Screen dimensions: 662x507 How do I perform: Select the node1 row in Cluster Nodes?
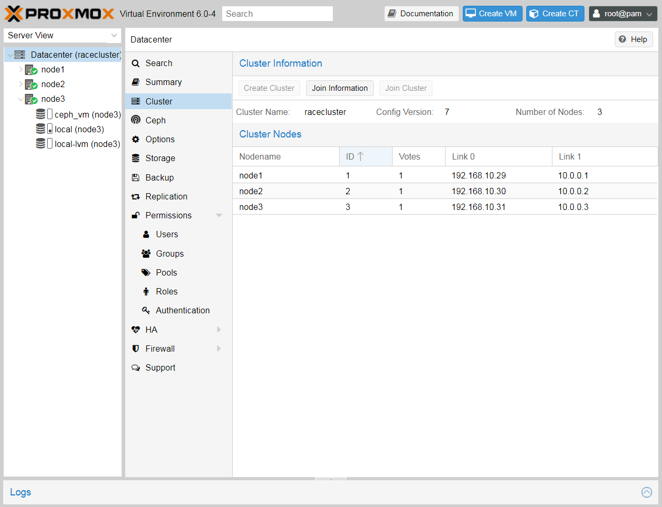click(x=445, y=175)
